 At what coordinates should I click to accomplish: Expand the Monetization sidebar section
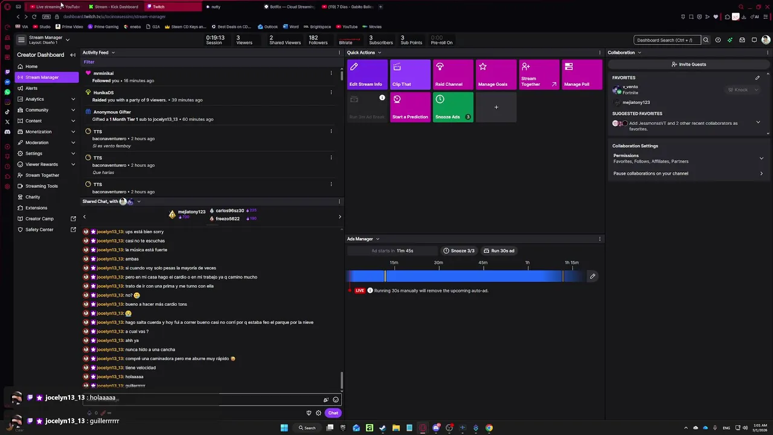(73, 132)
